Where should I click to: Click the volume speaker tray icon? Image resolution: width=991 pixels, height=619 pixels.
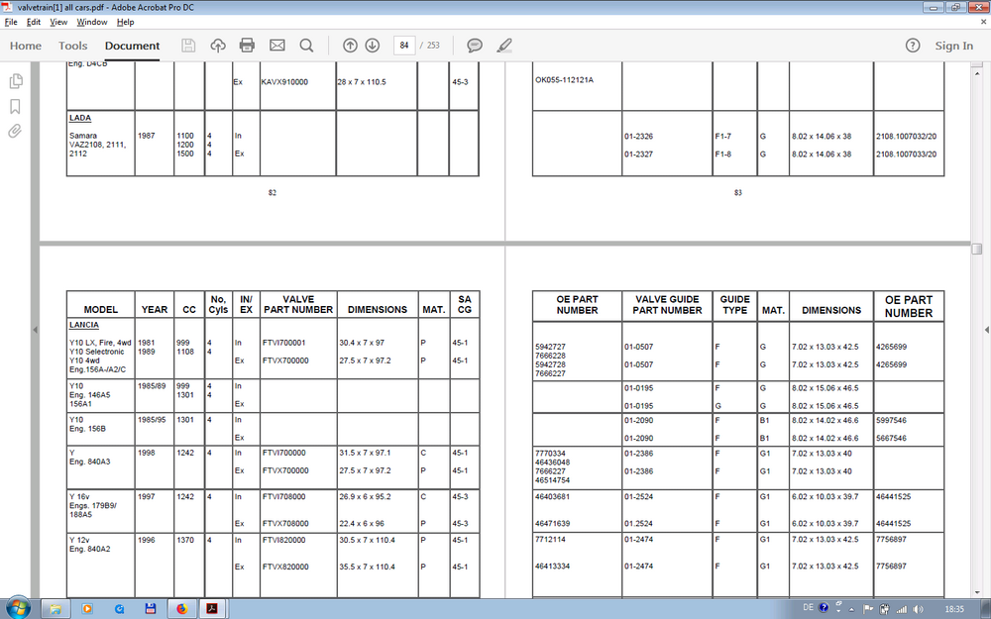tap(917, 609)
